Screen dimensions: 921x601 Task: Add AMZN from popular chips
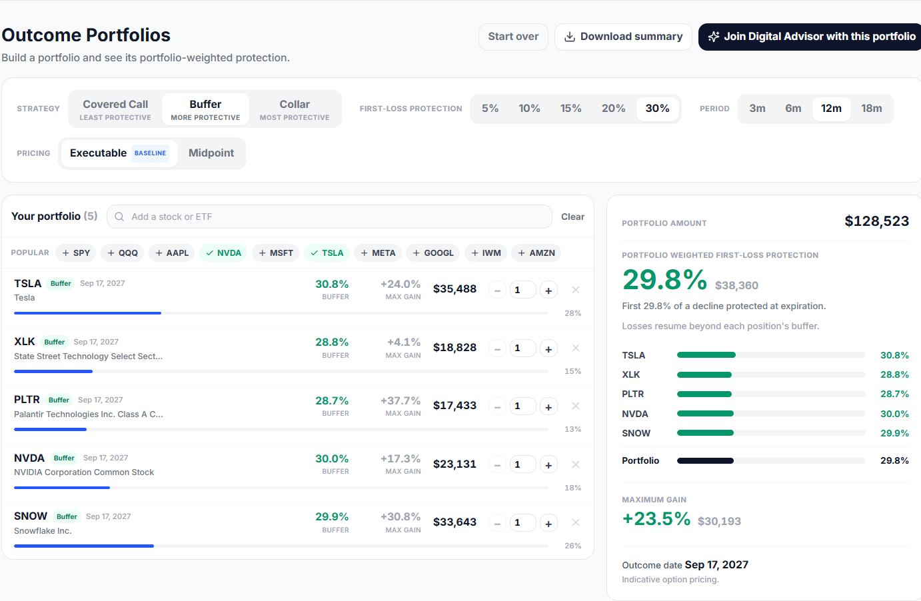(536, 253)
